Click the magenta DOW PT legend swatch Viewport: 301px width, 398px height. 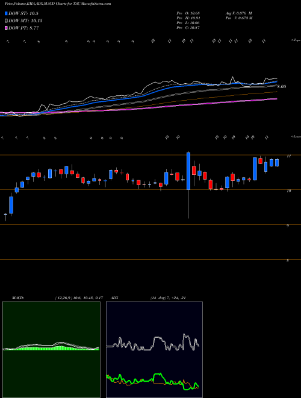[x=6, y=28]
